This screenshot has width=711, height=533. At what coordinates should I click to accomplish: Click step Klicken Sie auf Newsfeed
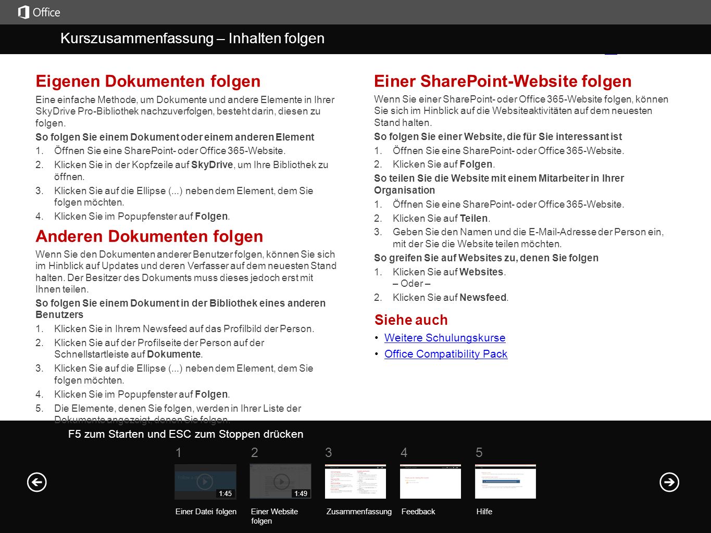pyautogui.click(x=451, y=298)
